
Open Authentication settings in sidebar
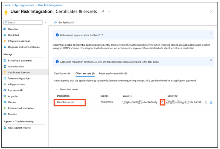pyautogui.click(x=16, y=66)
